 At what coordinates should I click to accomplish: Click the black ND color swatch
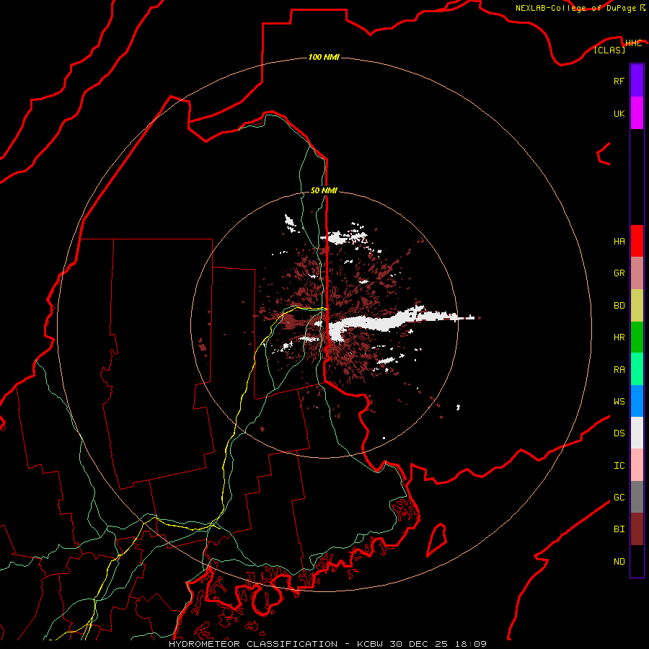[x=637, y=561]
